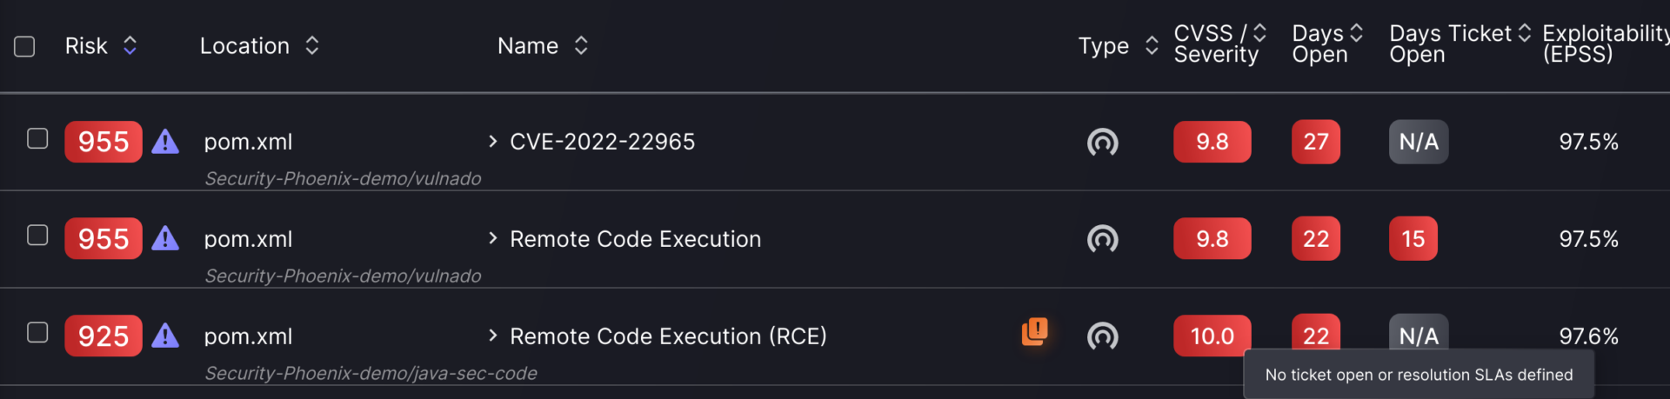Viewport: 1670px width, 399px height.
Task: Expand the Remote Code Execution (RCE) chevron
Action: pos(493,336)
